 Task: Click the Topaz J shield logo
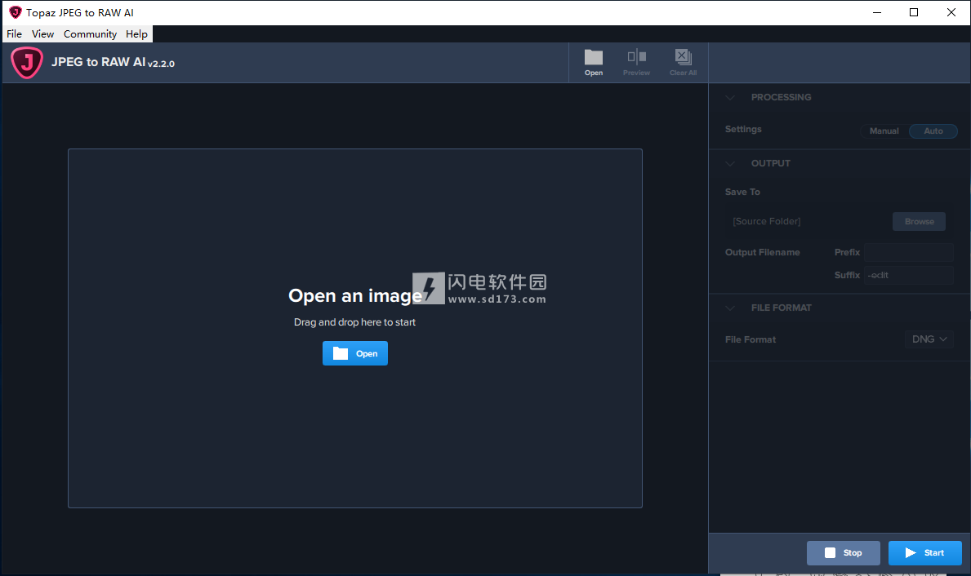pos(27,63)
